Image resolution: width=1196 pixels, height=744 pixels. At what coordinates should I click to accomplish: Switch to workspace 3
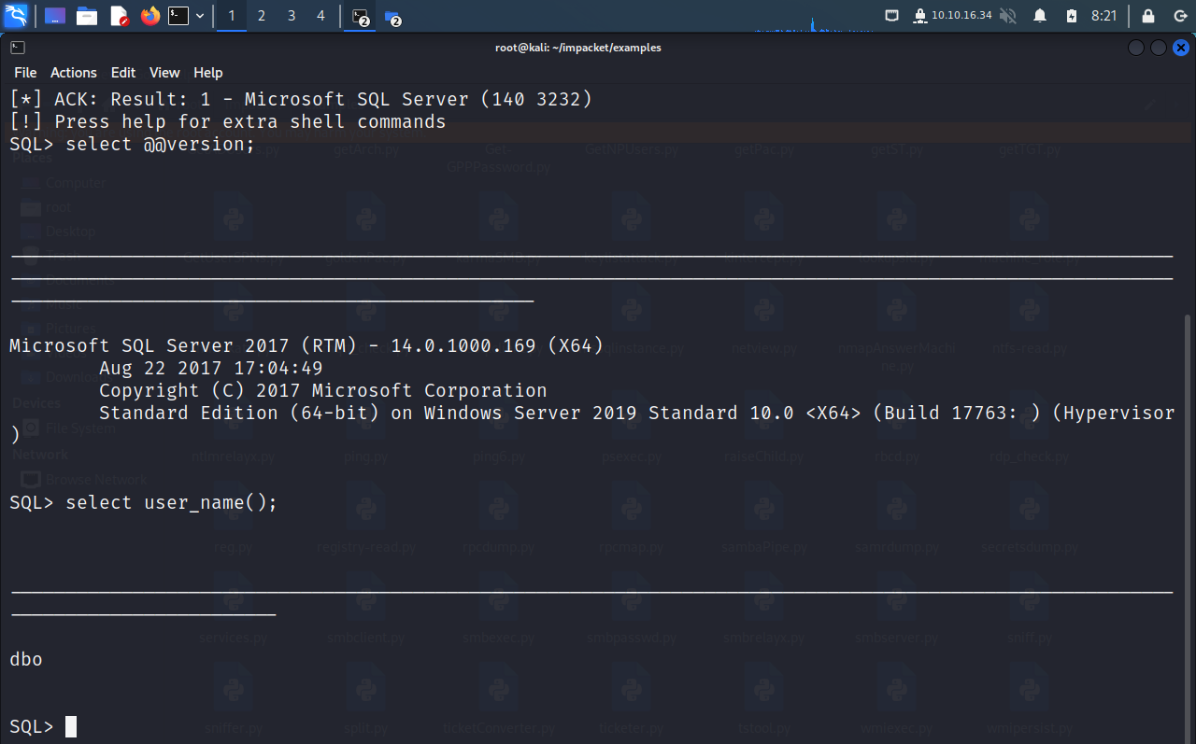coord(292,16)
